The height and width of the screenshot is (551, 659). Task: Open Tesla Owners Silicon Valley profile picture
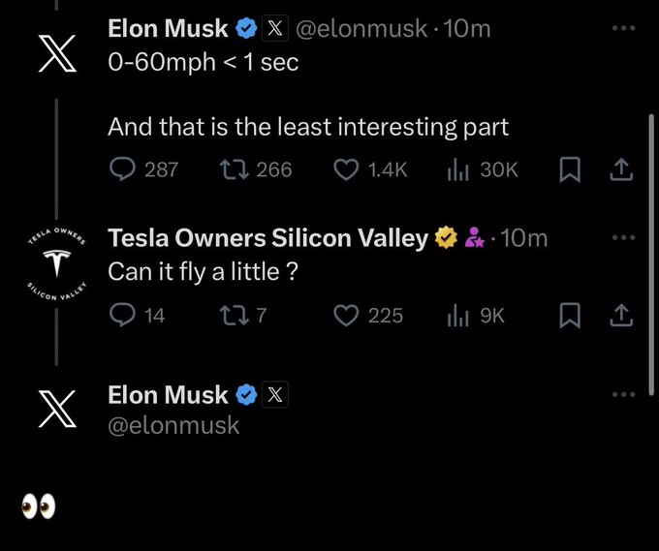pos(57,264)
